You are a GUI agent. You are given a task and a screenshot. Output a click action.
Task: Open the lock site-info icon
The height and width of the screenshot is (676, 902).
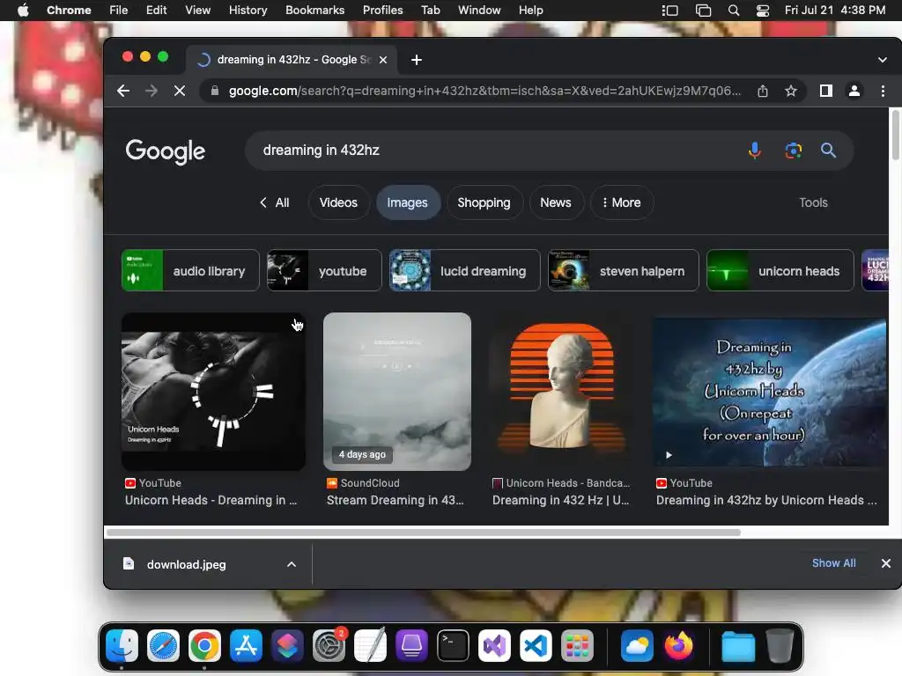tap(215, 91)
